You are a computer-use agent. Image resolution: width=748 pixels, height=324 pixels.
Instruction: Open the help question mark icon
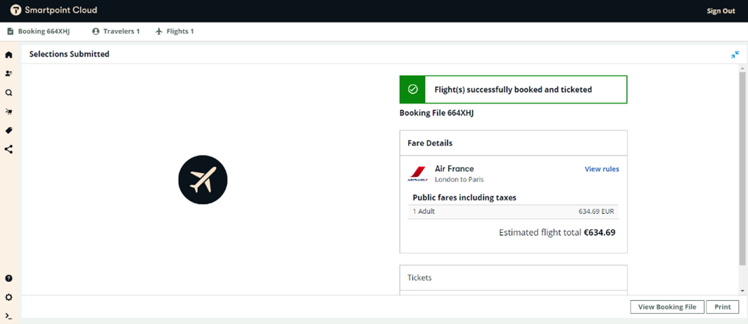(x=9, y=278)
